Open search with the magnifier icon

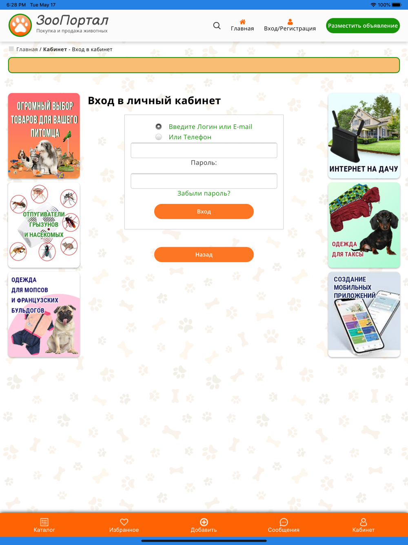(217, 26)
